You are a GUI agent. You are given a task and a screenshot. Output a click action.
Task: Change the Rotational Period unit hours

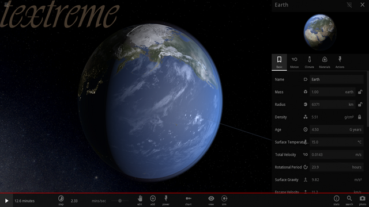[x=357, y=167]
